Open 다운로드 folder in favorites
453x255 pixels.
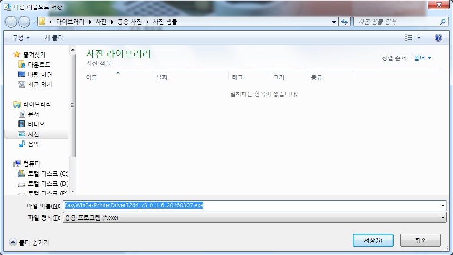pyautogui.click(x=39, y=65)
